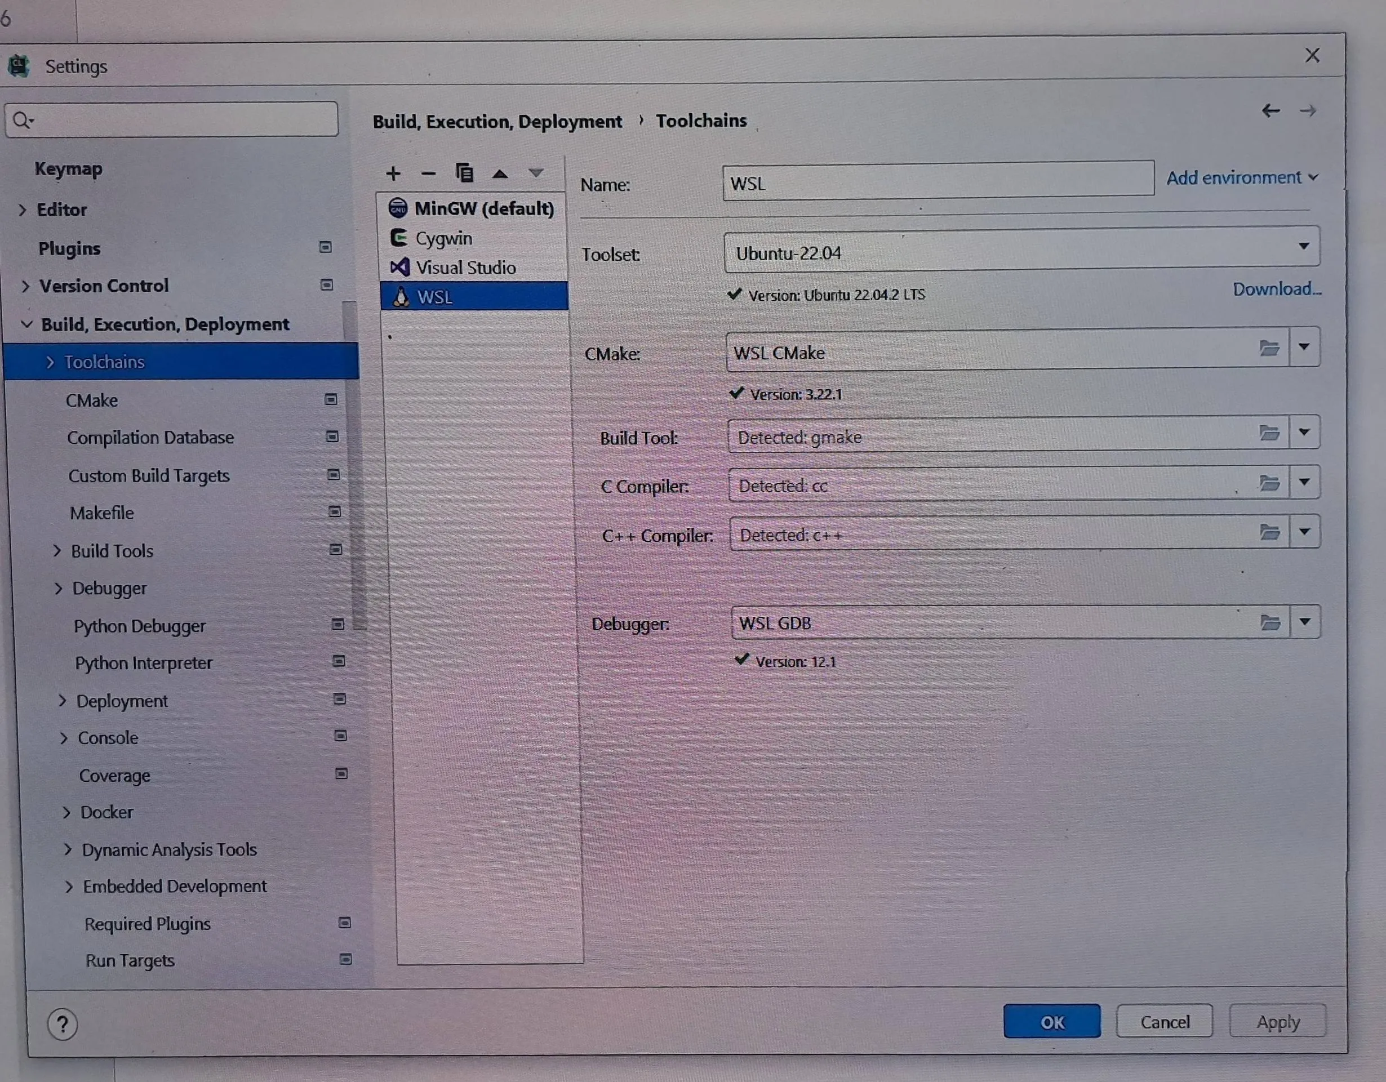Image resolution: width=1386 pixels, height=1082 pixels.
Task: Click the add toolchain plus icon
Action: point(393,173)
